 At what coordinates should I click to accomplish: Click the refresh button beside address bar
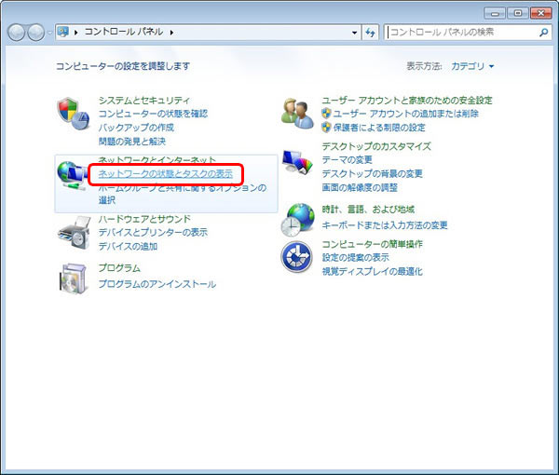pos(371,33)
